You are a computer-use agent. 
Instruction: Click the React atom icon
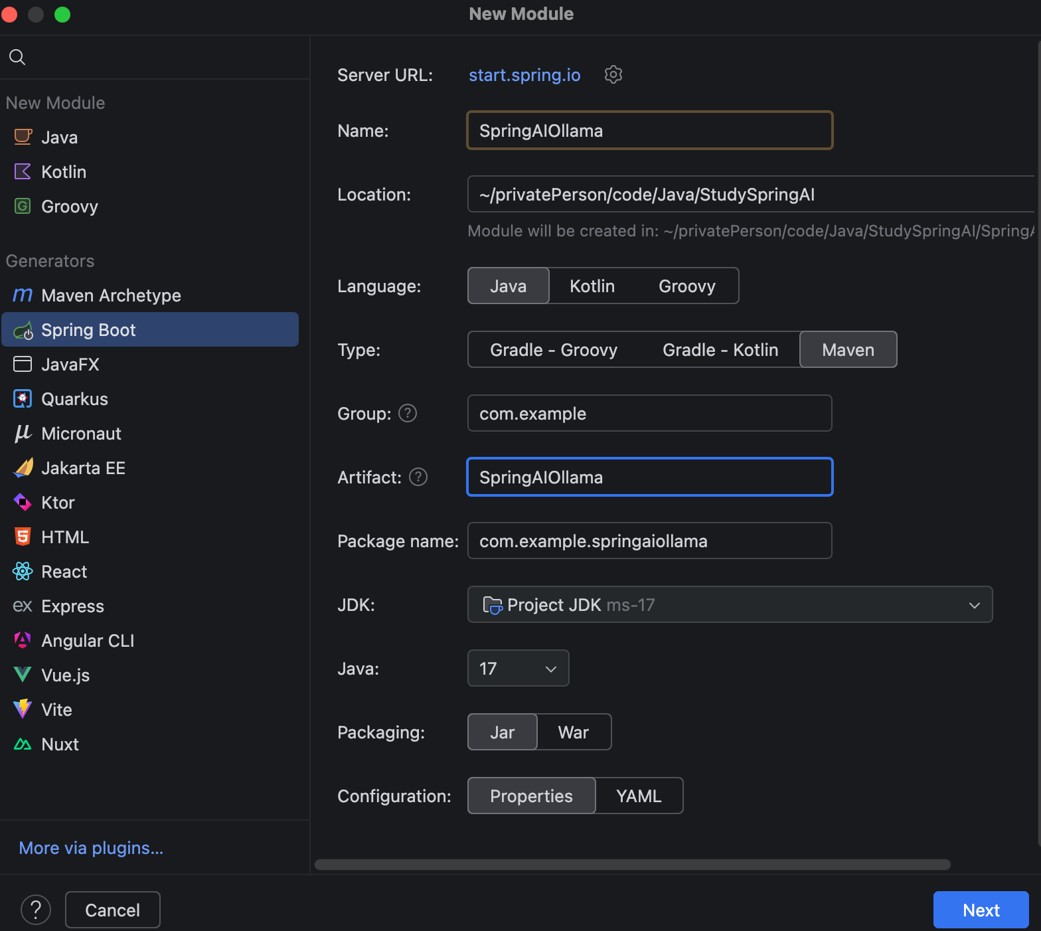click(x=23, y=571)
